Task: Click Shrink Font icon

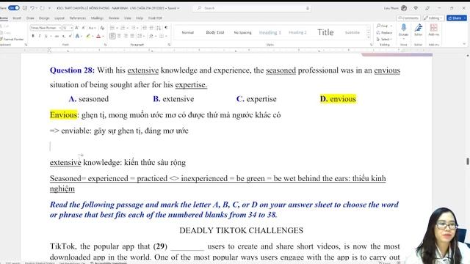Action: point(83,28)
